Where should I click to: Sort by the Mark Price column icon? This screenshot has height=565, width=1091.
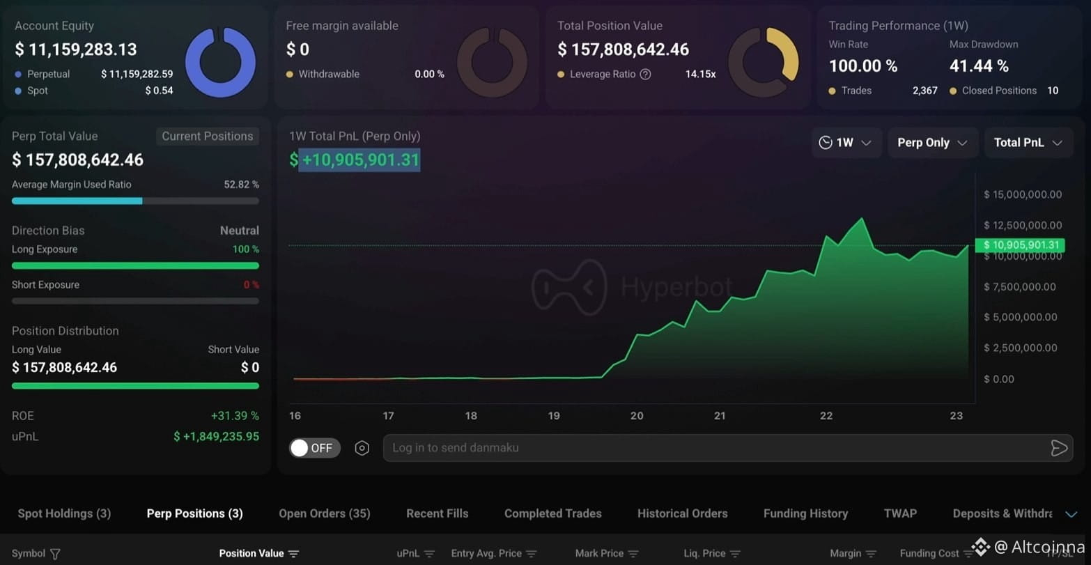[x=633, y=554]
